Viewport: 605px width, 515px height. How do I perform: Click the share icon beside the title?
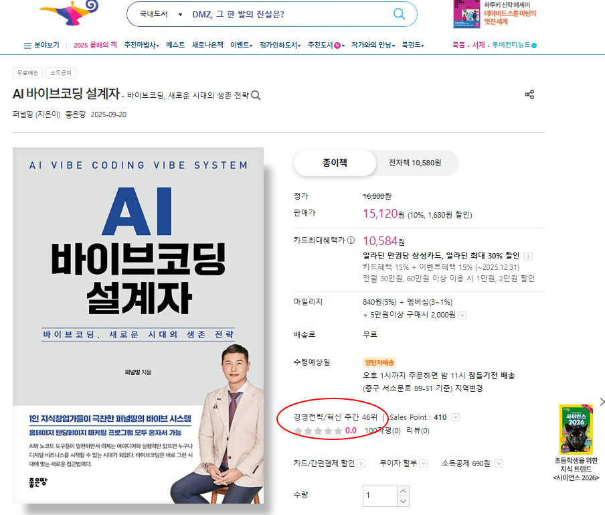coord(529,94)
